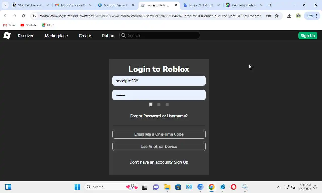Close the Log in to Roblox tab
Image resolution: width=322 pixels, height=193 pixels.
[x=176, y=5]
